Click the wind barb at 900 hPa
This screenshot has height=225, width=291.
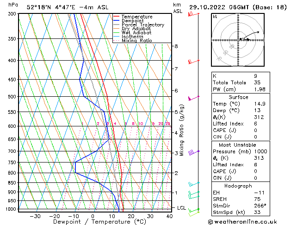pos(194,193)
